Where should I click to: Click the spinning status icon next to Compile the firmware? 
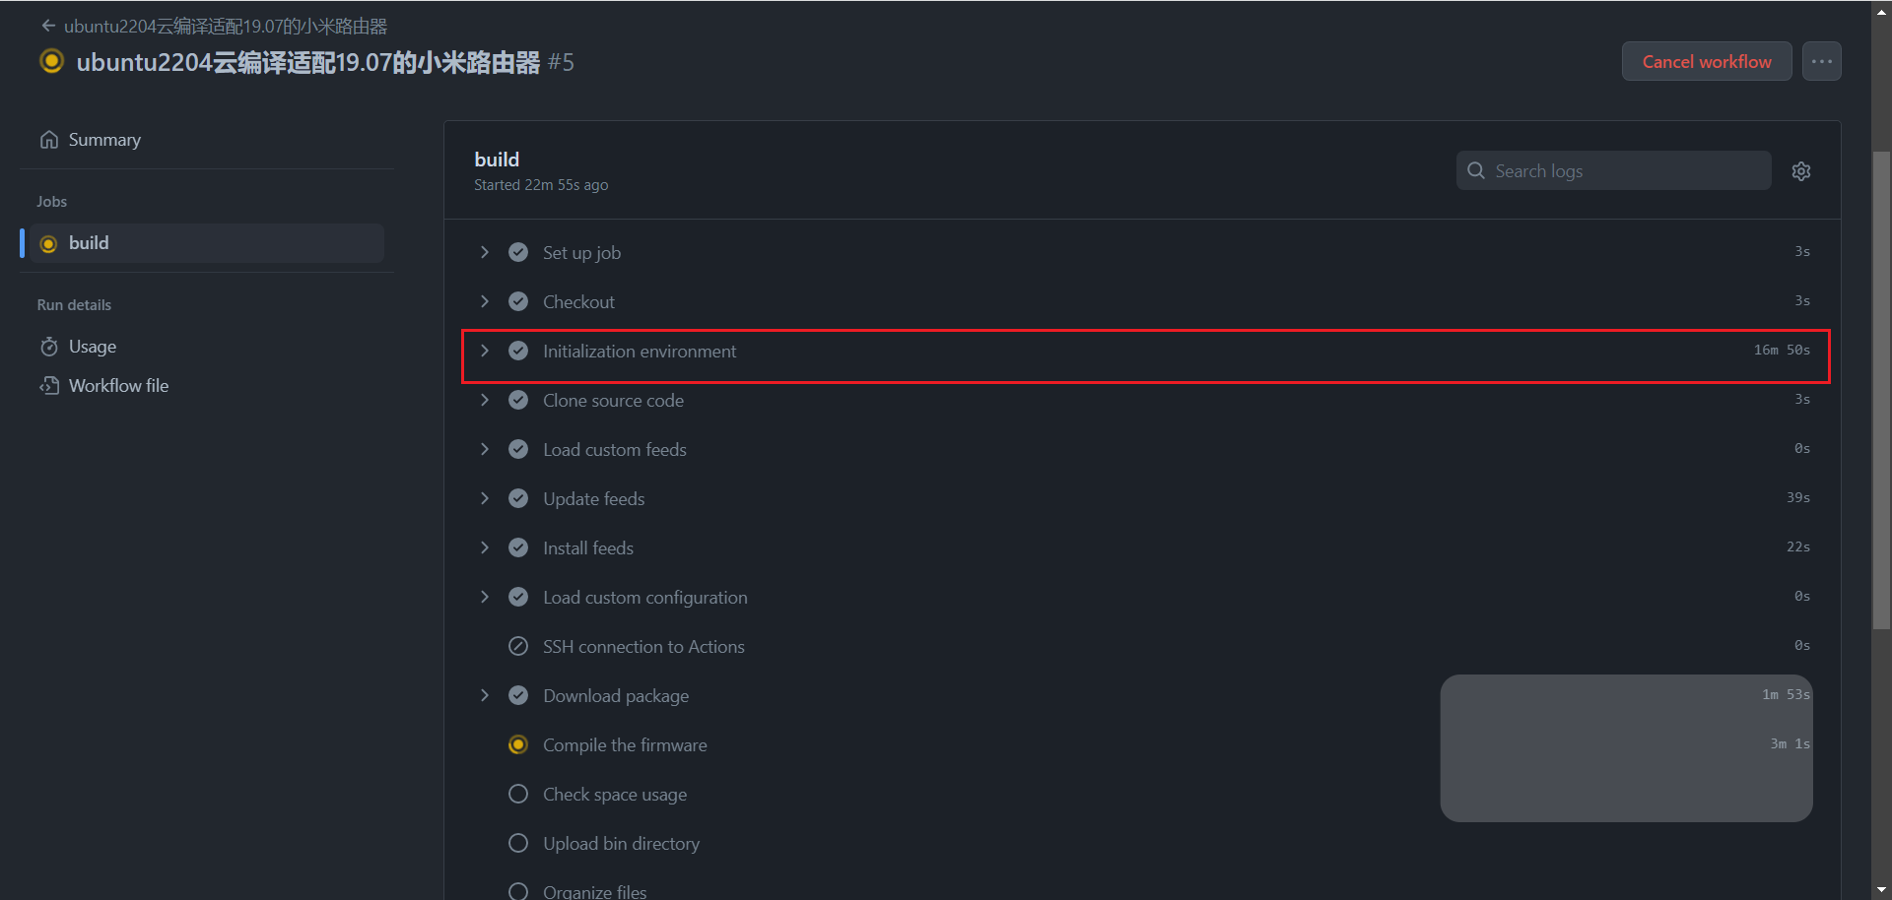point(518,744)
